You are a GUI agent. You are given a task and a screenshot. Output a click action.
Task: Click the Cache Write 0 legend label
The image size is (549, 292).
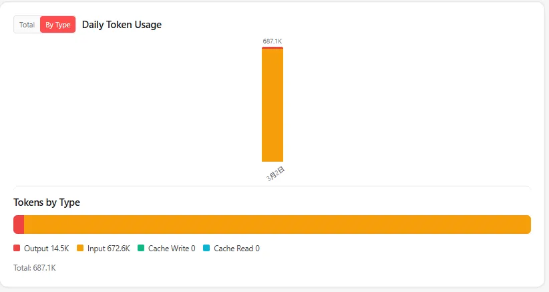pos(172,249)
